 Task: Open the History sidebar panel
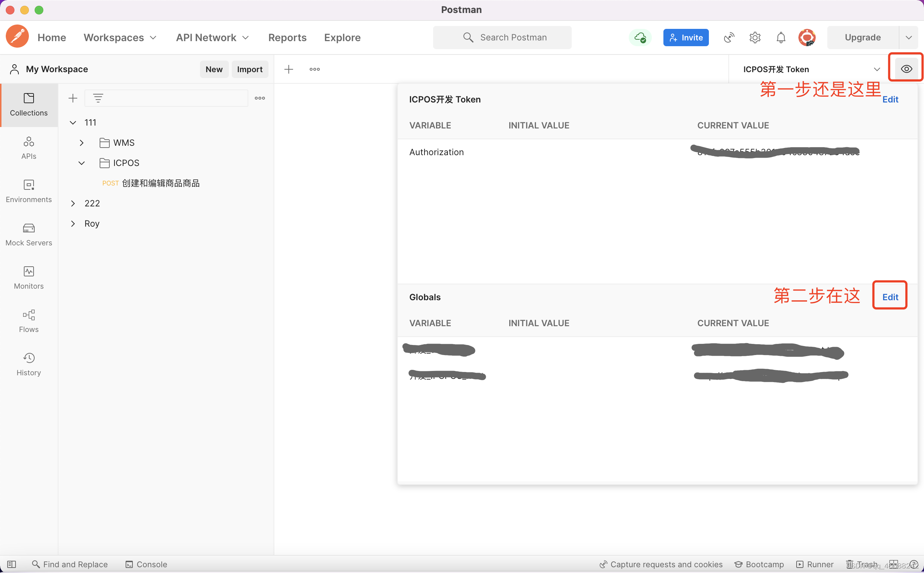29,364
